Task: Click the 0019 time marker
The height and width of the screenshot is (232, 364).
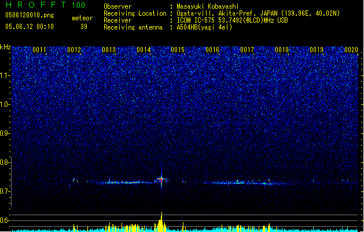Action: 317,50
